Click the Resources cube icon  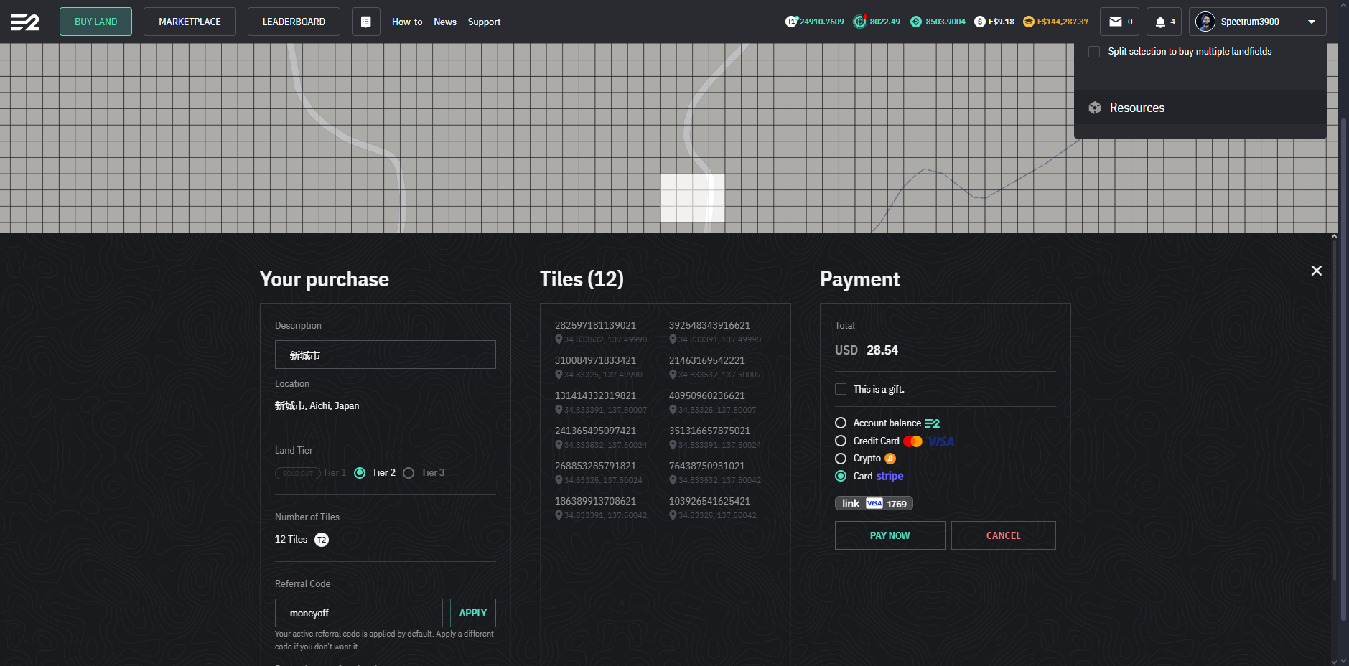click(x=1094, y=108)
